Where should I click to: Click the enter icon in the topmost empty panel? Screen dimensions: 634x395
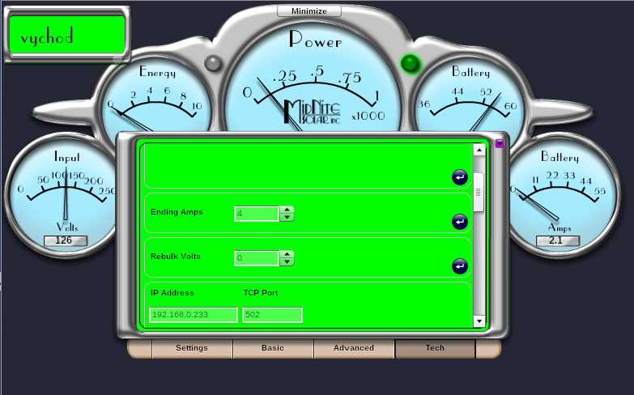pyautogui.click(x=460, y=177)
